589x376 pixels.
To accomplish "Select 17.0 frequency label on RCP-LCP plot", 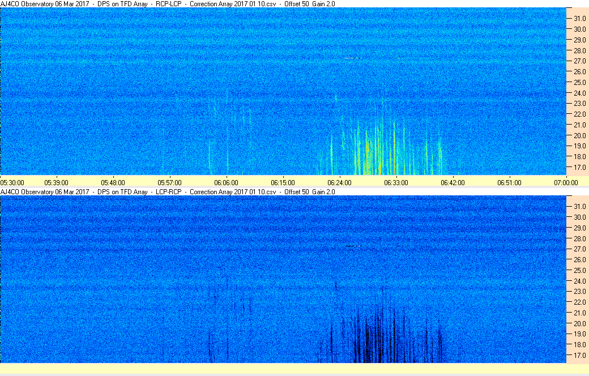I will click(579, 167).
